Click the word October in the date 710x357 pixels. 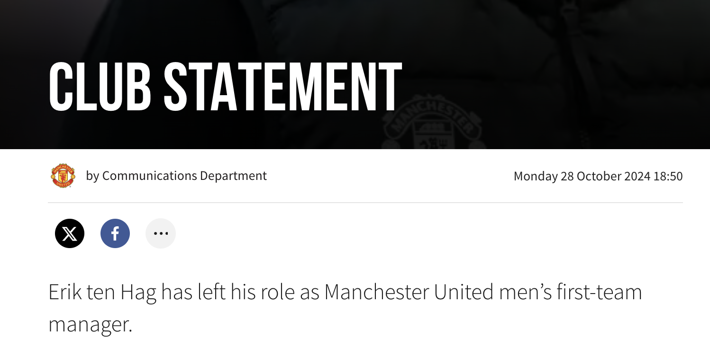599,176
